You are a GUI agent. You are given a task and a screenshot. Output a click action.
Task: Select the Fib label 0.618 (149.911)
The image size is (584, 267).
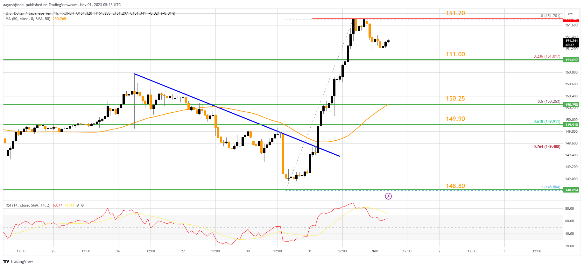click(x=547, y=122)
